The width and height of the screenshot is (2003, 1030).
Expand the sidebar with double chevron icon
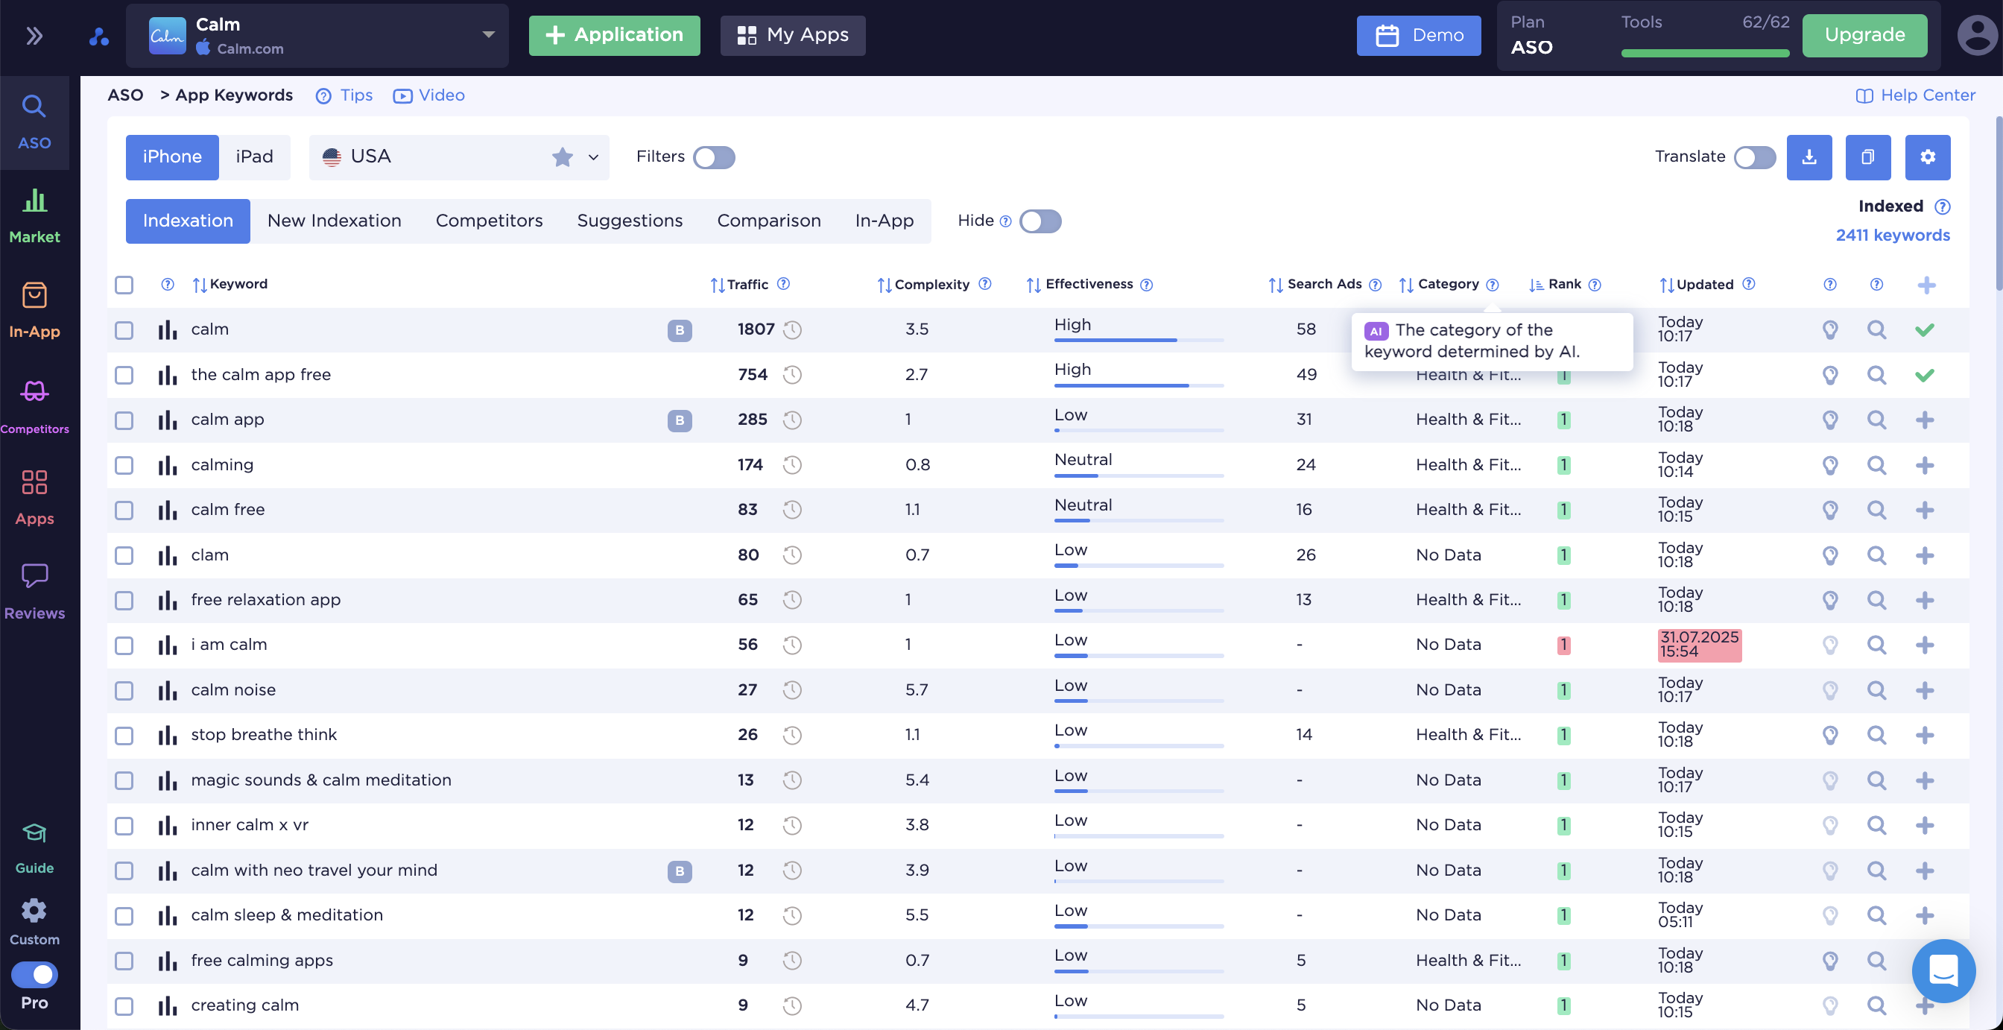34,35
